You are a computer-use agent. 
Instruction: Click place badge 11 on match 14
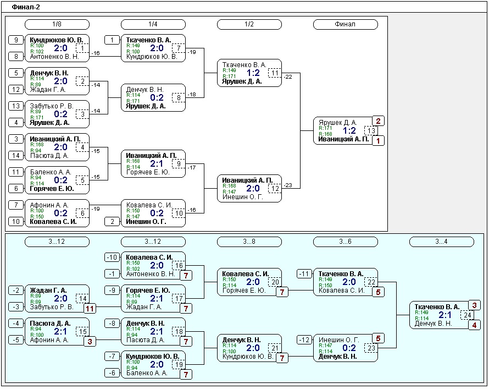(90, 309)
